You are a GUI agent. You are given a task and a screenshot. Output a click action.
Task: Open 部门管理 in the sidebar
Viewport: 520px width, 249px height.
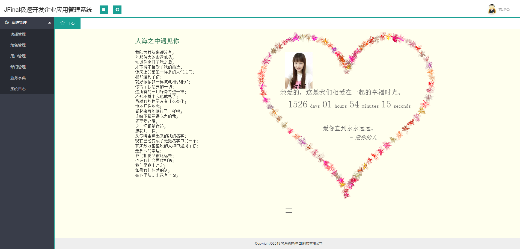[18, 67]
